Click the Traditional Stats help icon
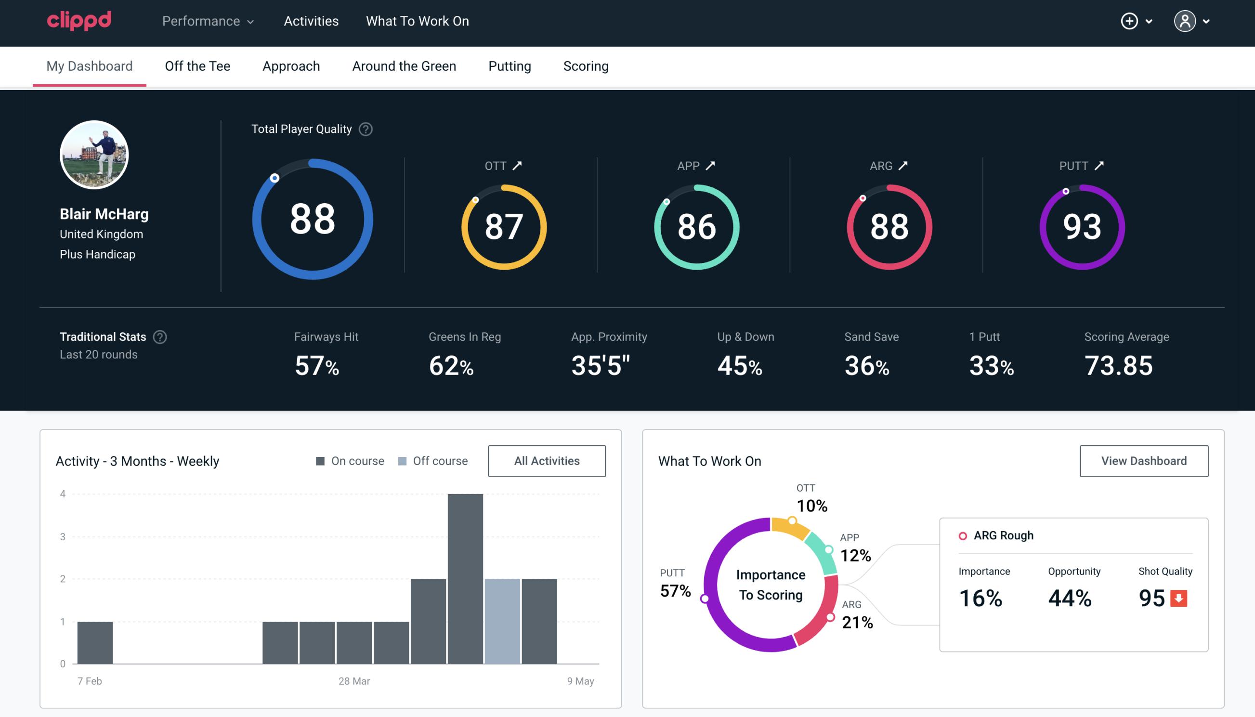The width and height of the screenshot is (1255, 717). pyautogui.click(x=160, y=336)
